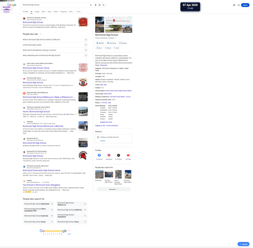Open 'Richmond High School (Richmond, California)' Wikipedia result

click(x=43, y=126)
